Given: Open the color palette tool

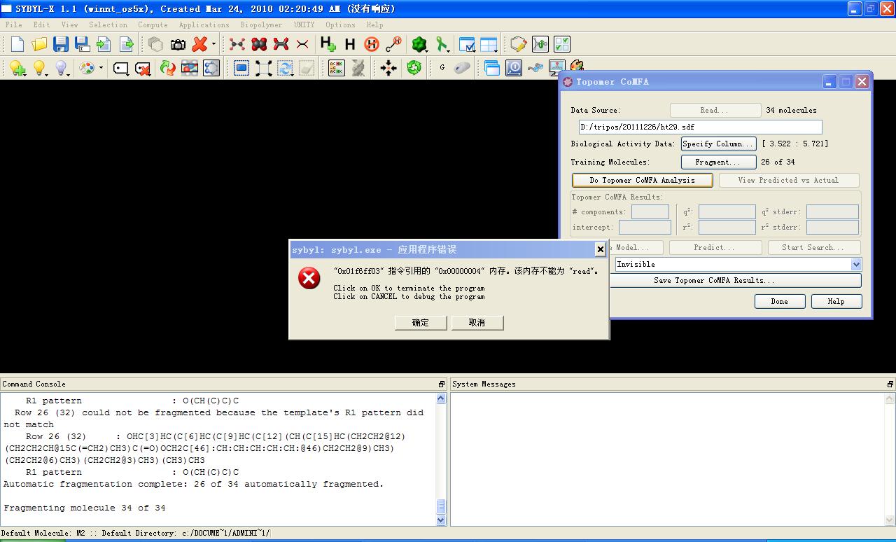Looking at the screenshot, I should (87, 68).
